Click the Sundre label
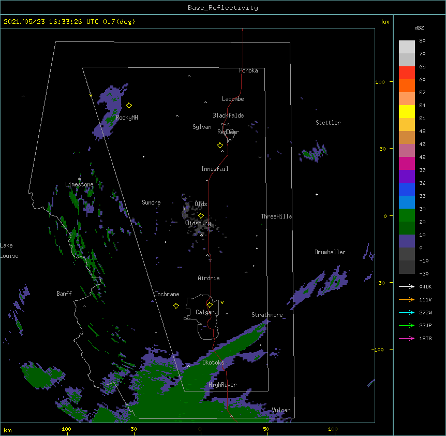Screen dimensions: 446x436 (151, 202)
